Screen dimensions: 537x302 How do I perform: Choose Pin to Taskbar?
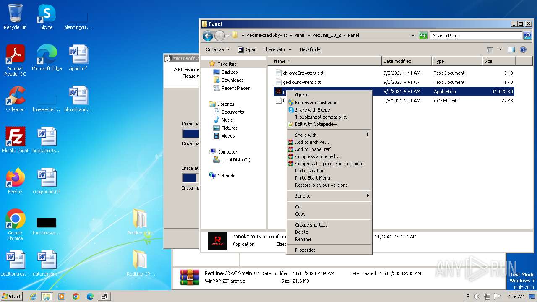pyautogui.click(x=328, y=171)
